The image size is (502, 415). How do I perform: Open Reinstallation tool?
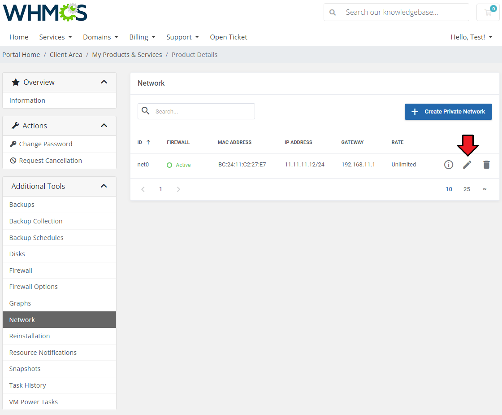[x=59, y=336]
